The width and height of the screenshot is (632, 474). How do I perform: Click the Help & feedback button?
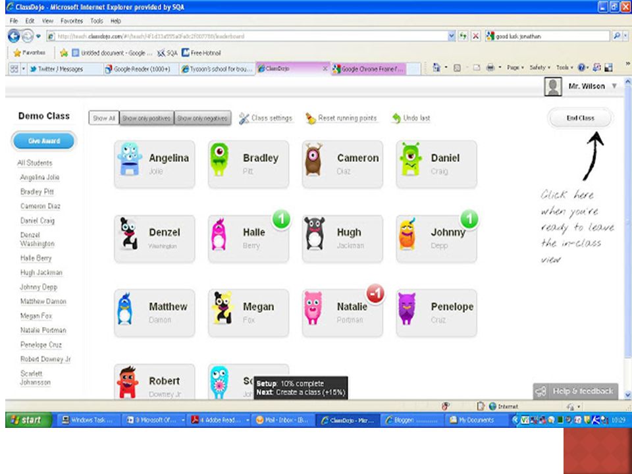pos(575,391)
